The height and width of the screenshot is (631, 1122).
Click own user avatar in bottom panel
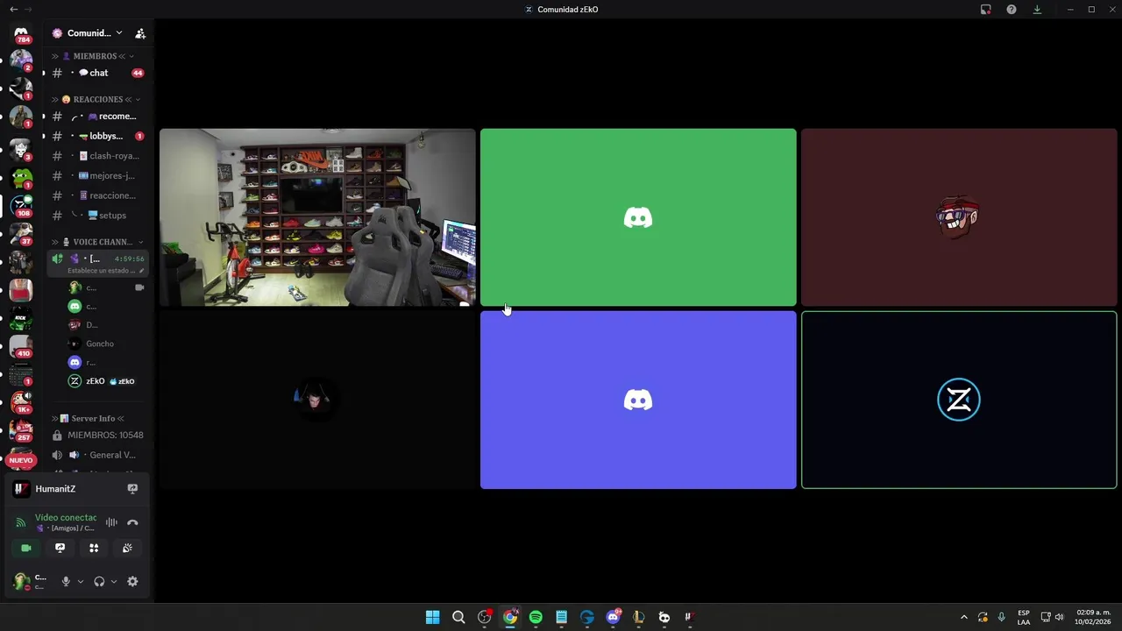(x=21, y=581)
